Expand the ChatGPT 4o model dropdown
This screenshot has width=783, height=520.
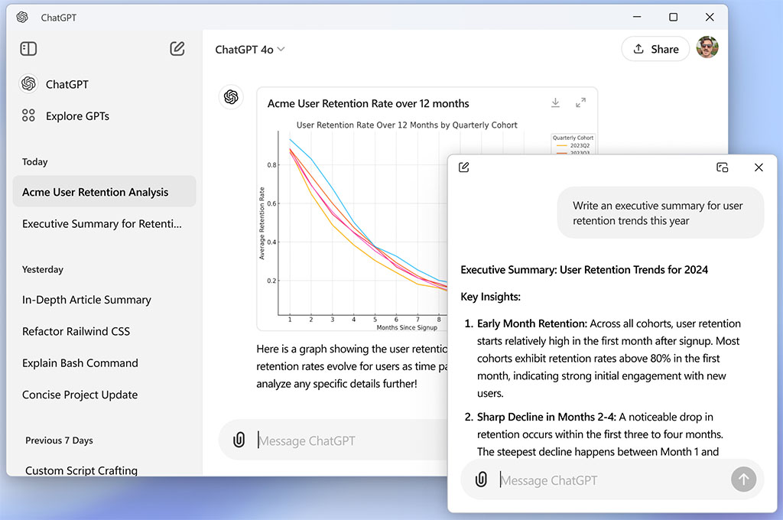[250, 50]
